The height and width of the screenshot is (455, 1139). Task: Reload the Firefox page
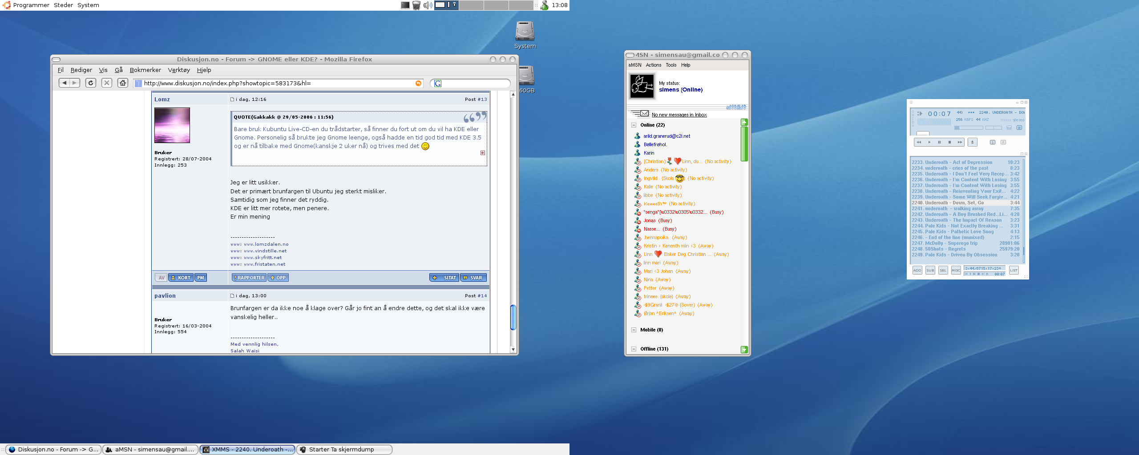coord(91,83)
